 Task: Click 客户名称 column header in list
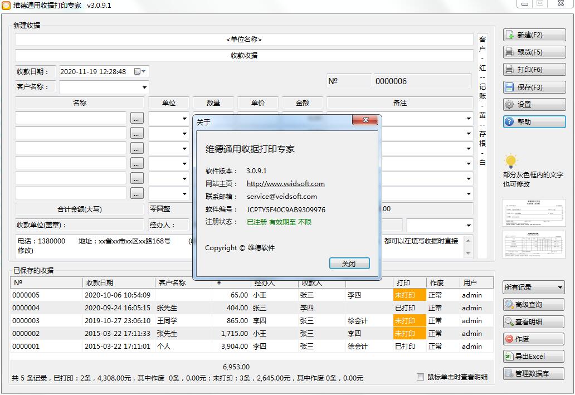coord(184,283)
